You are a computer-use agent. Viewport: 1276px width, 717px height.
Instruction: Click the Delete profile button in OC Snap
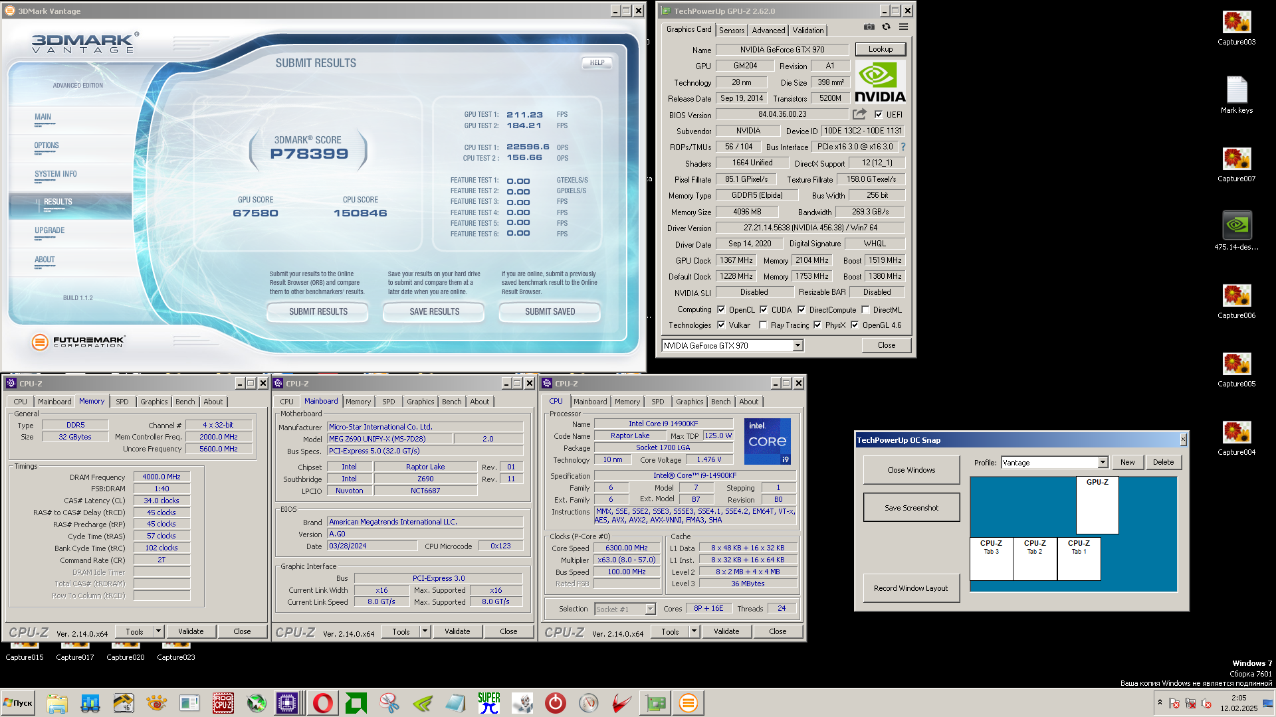pos(1163,462)
